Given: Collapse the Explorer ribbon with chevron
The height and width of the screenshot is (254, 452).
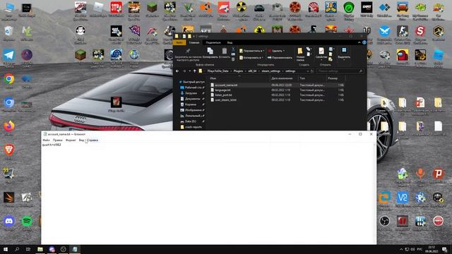Looking at the screenshot, I should [x=359, y=42].
